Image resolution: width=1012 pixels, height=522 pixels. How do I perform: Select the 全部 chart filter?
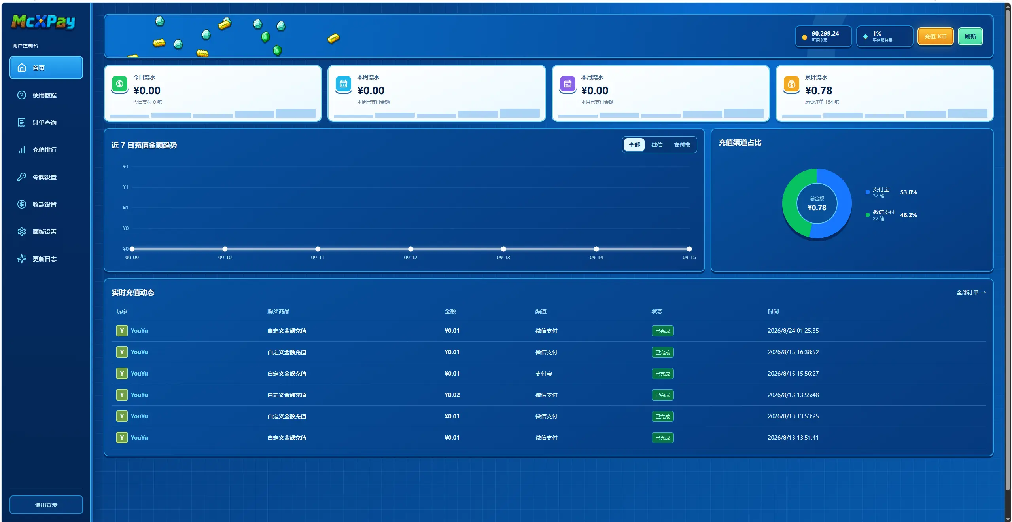(634, 145)
